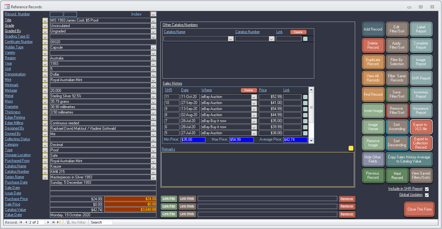Click the second Link Web button

pos(187,206)
